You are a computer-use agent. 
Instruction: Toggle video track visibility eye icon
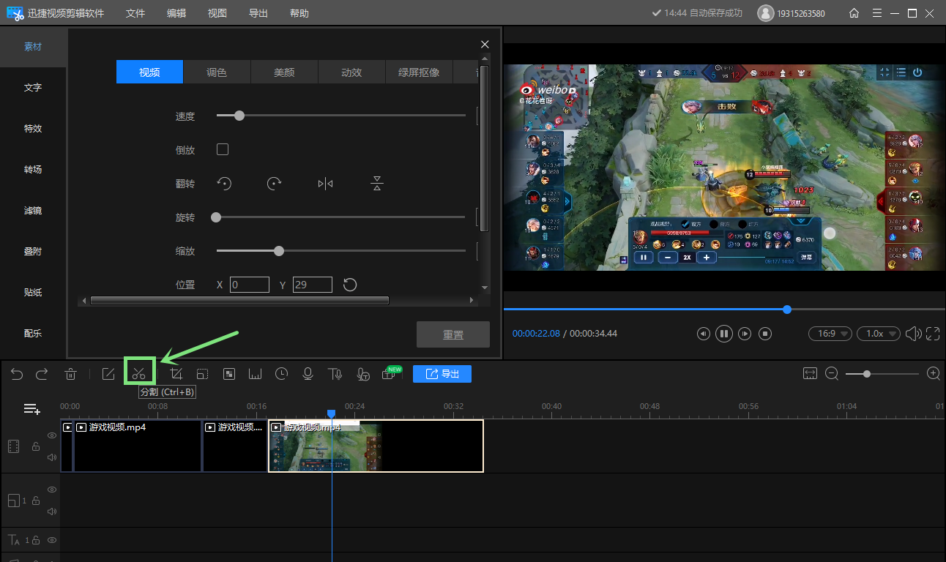52,435
